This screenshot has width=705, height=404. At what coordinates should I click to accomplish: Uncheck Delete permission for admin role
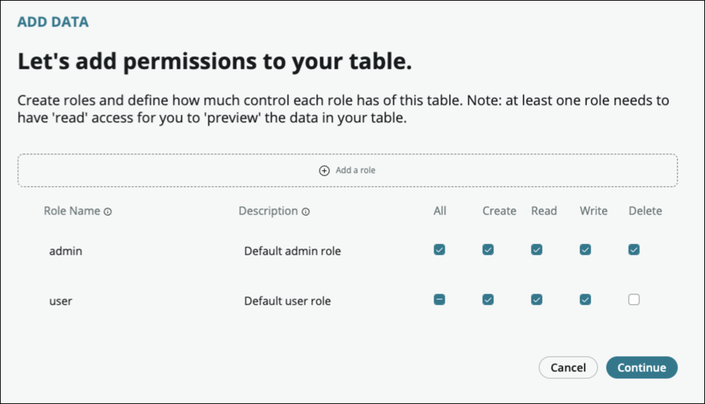pos(634,249)
